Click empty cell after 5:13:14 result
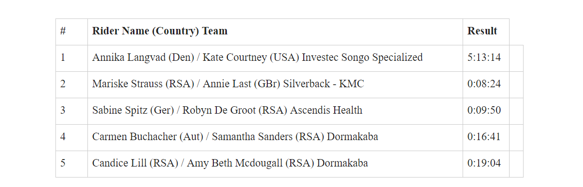583x187 pixels. point(516,58)
